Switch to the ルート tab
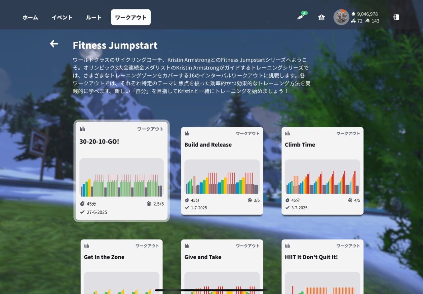This screenshot has width=423, height=294. coord(94,17)
